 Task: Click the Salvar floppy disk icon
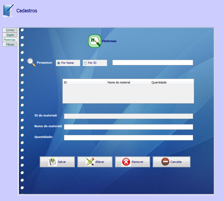coord(53,162)
